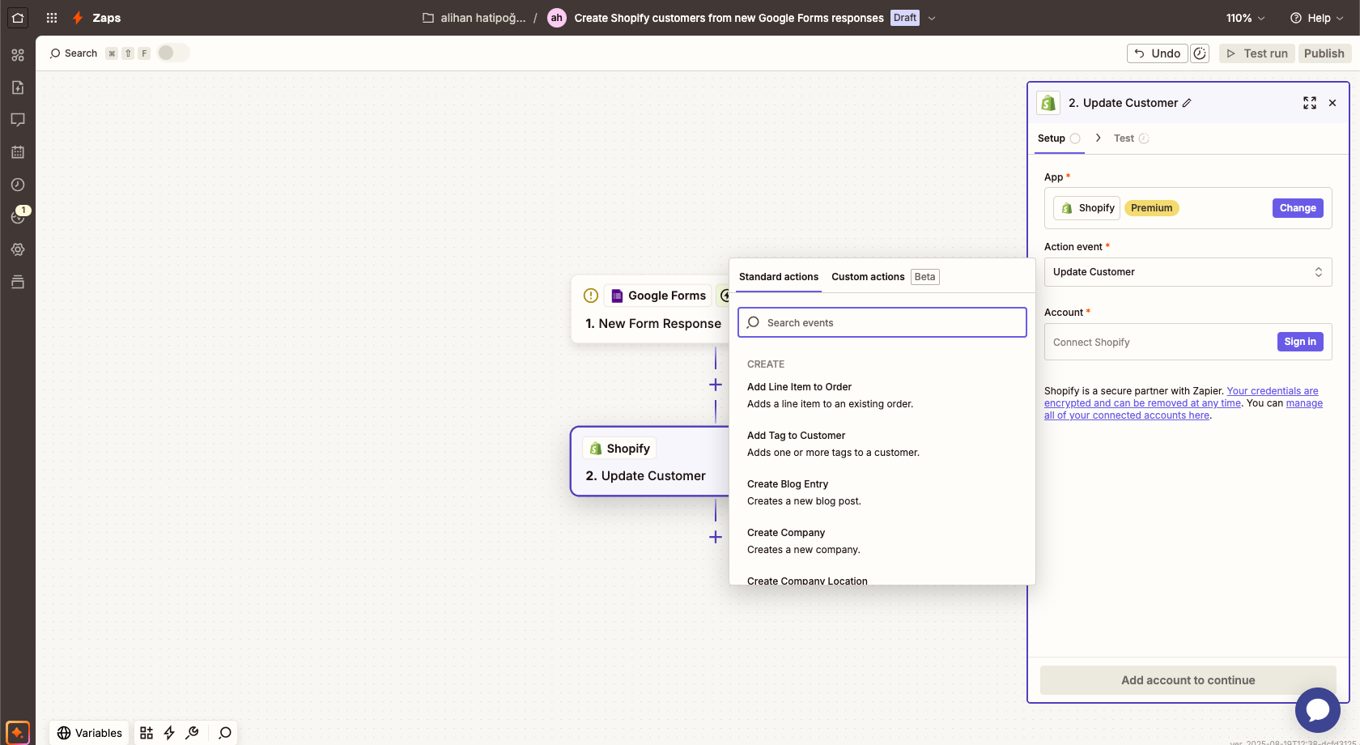The image size is (1360, 745).
Task: Open Zap history clock icon in sidebar
Action: click(18, 185)
